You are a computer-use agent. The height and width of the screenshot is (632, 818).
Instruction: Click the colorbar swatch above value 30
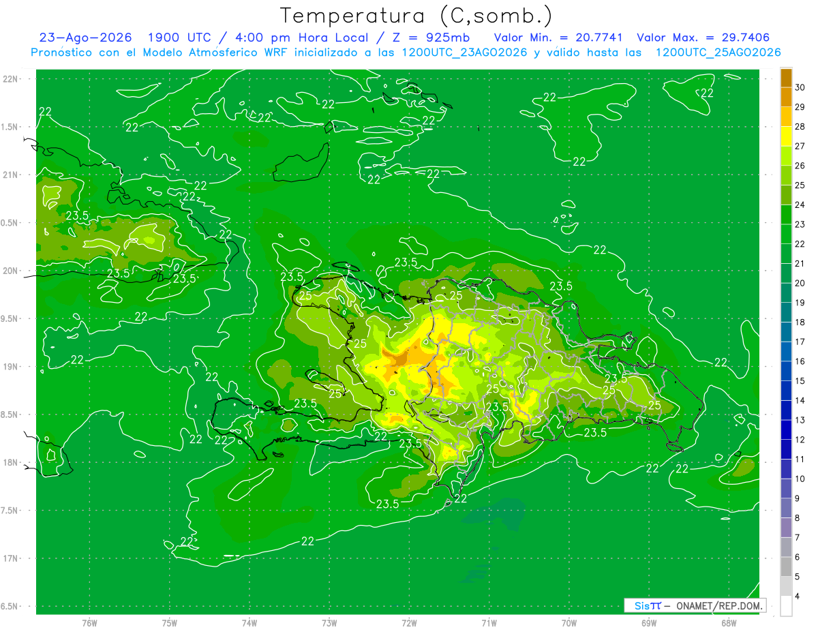tap(786, 78)
